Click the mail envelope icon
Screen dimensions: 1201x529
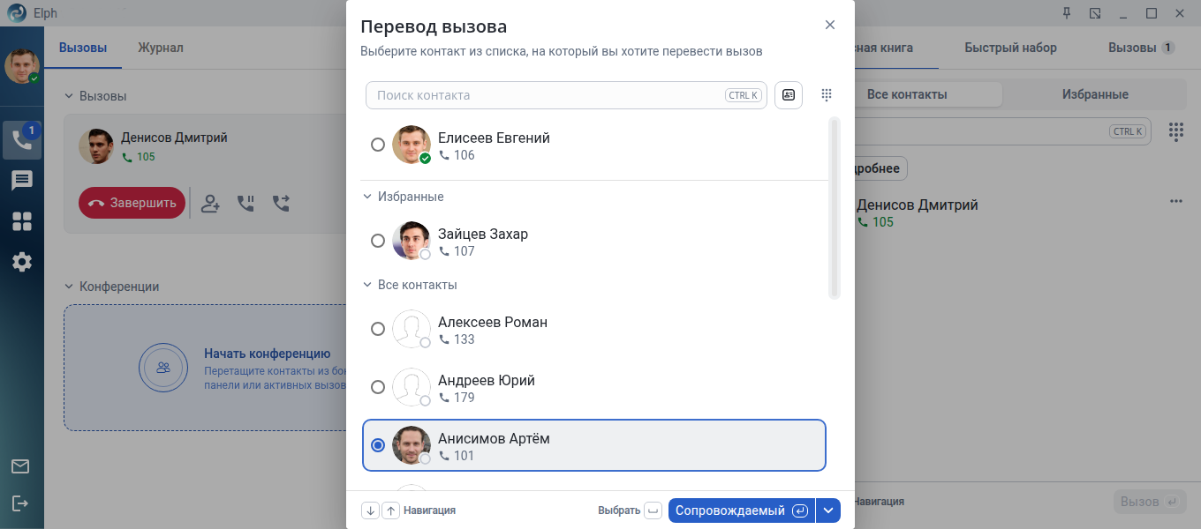point(20,466)
